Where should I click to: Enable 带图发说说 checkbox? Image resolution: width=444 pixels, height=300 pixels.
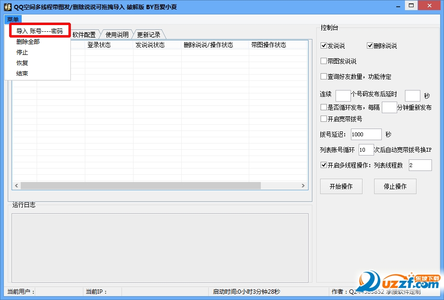tap(324, 61)
